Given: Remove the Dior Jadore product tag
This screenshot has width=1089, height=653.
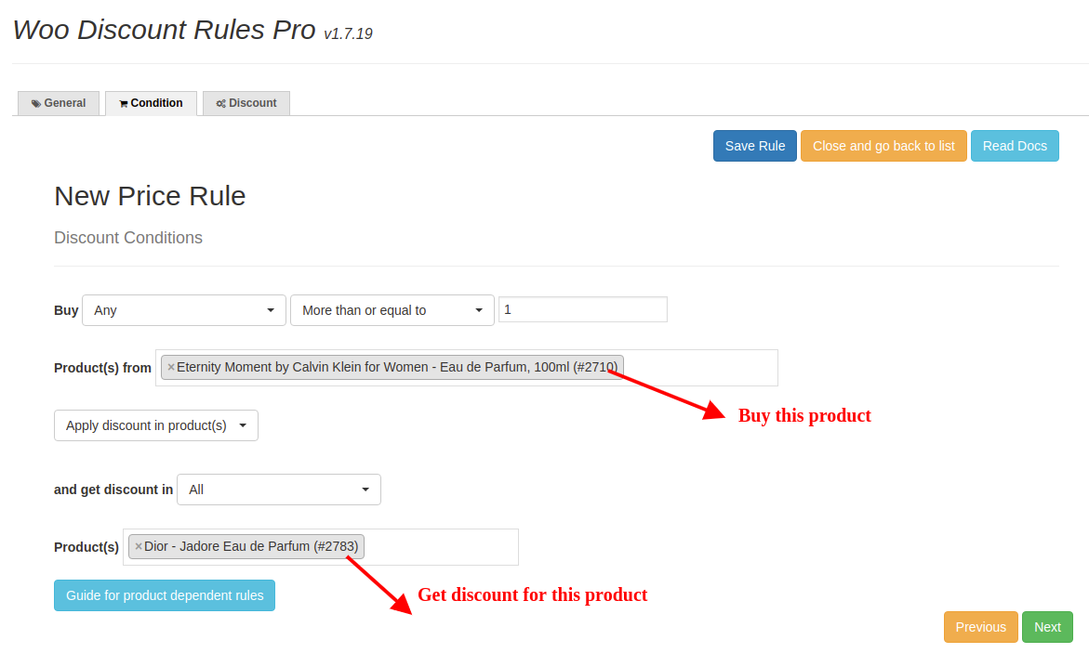Looking at the screenshot, I should coord(139,547).
